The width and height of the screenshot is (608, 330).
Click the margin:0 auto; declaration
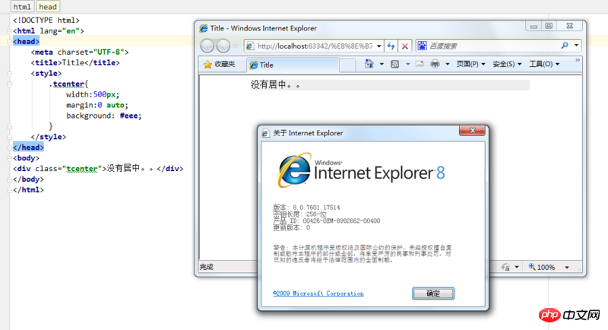pos(97,105)
